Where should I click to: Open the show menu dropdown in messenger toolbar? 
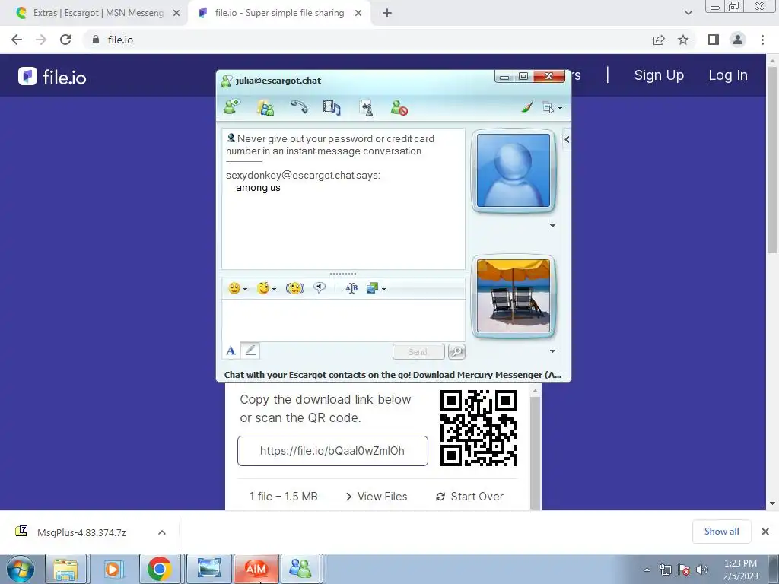[x=552, y=108]
